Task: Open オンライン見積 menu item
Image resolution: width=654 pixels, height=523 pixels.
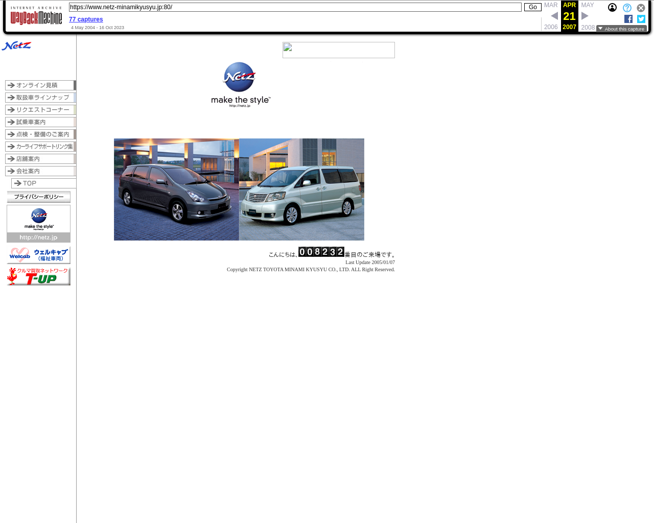Action: (40, 85)
